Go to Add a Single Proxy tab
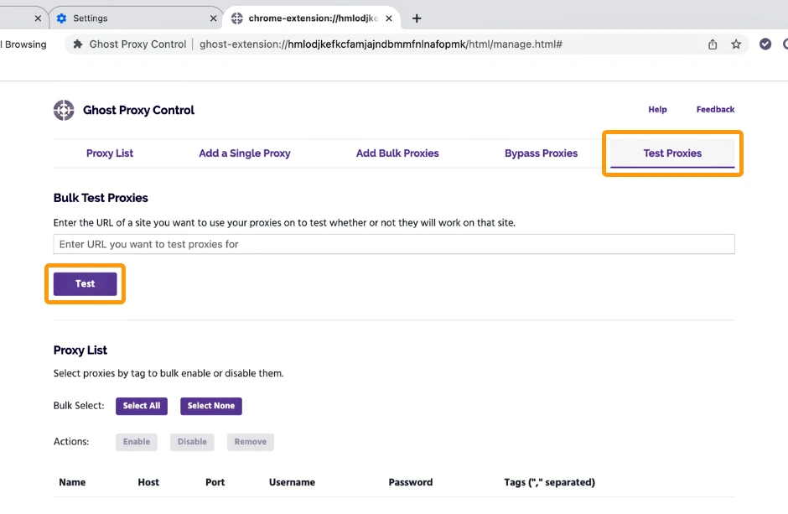788x514 pixels. pos(245,153)
